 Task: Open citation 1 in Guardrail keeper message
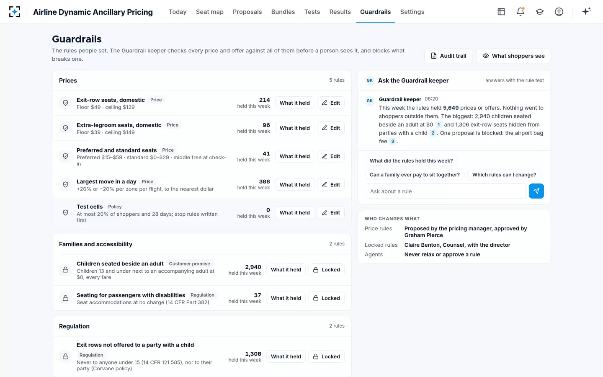[438, 125]
